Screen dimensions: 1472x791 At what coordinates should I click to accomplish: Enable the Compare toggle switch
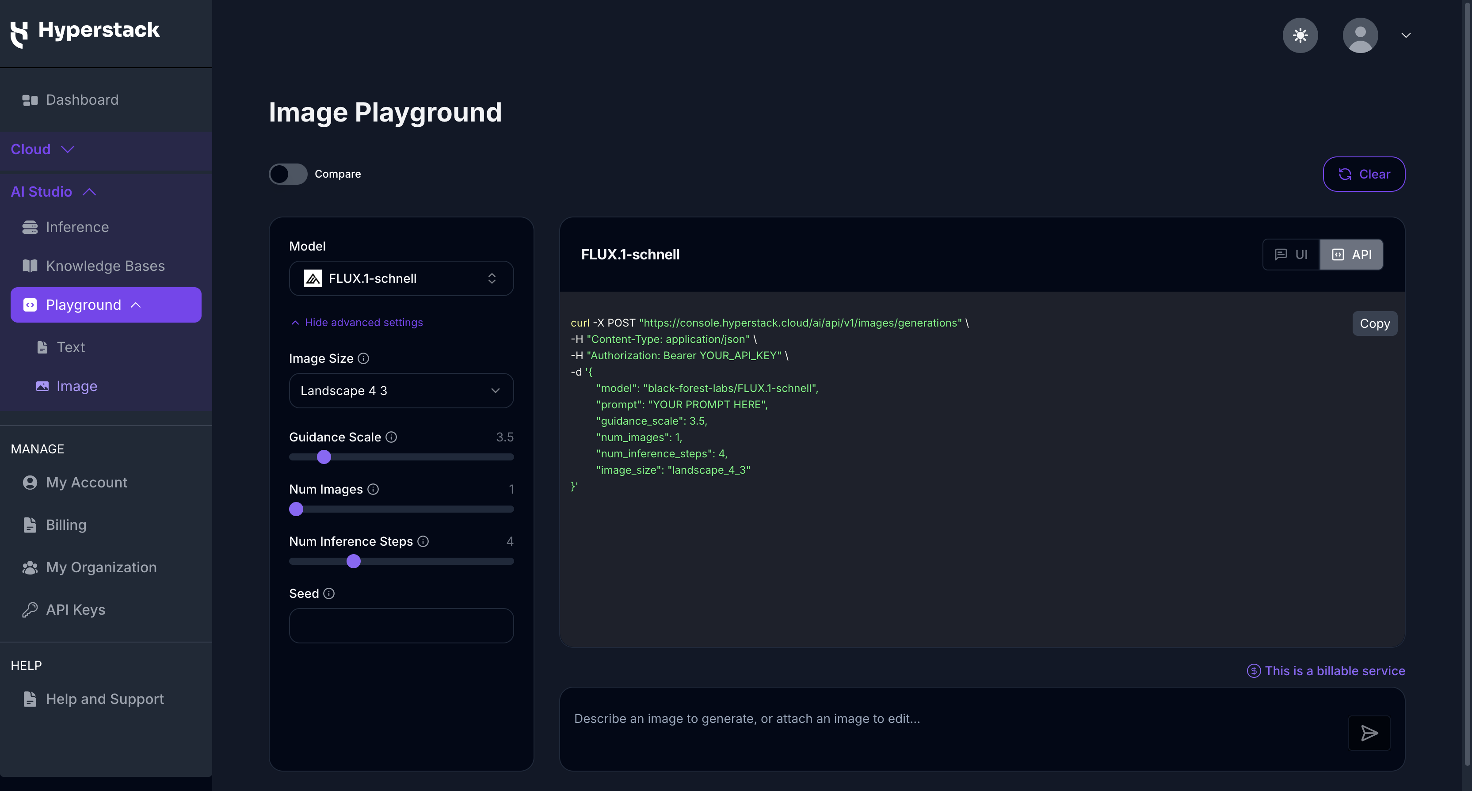pos(288,174)
